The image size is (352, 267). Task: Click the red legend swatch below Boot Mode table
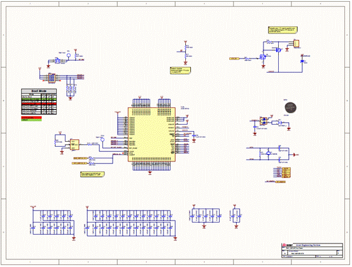point(31,118)
